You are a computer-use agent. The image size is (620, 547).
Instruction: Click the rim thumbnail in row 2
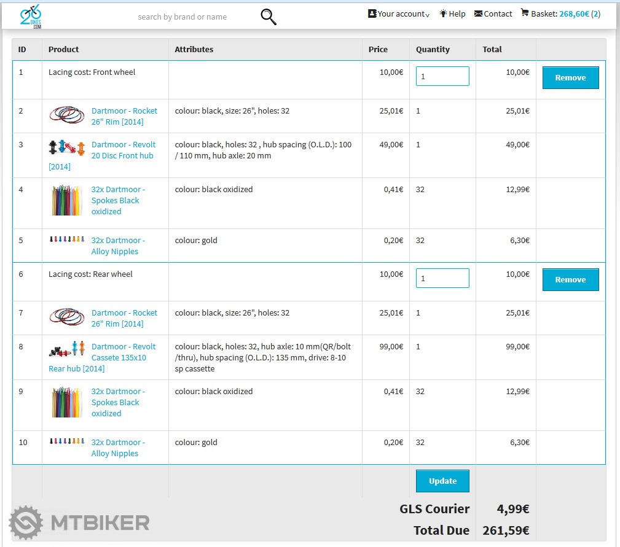click(x=67, y=115)
